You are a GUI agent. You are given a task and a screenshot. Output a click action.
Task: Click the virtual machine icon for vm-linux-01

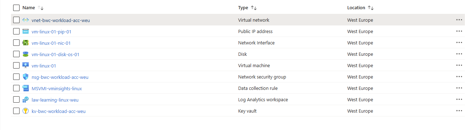coord(26,66)
